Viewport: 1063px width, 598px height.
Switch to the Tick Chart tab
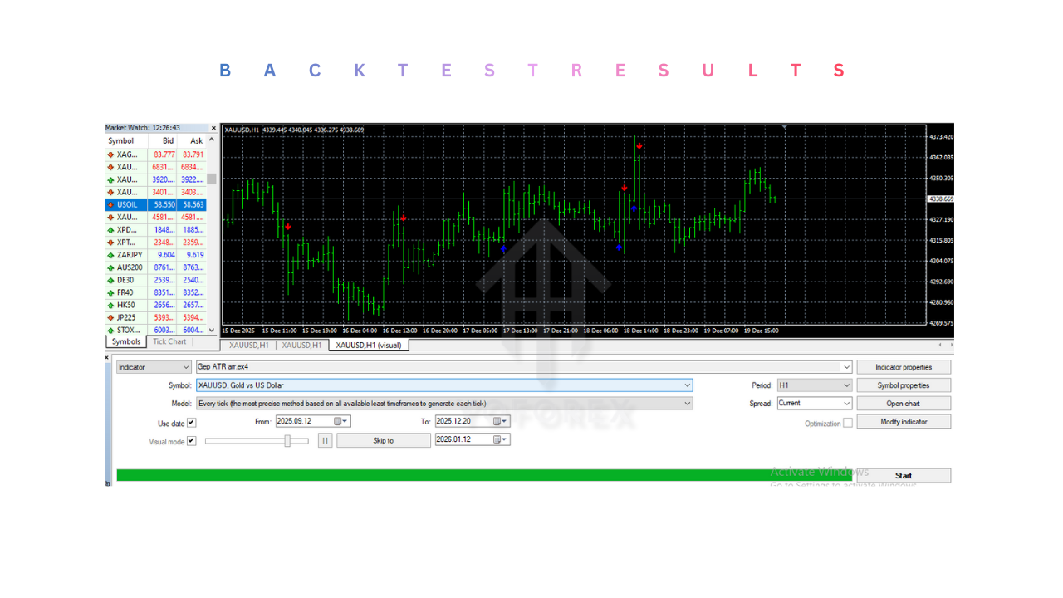pyautogui.click(x=169, y=341)
